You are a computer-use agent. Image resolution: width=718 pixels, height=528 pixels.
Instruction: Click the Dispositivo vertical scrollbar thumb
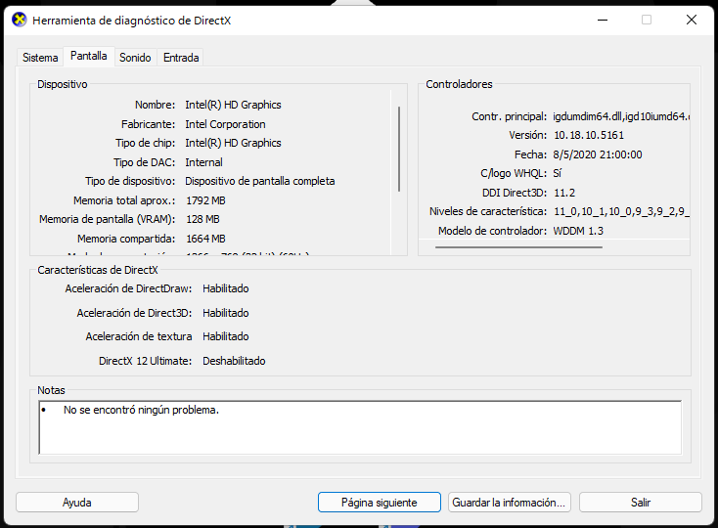399,149
